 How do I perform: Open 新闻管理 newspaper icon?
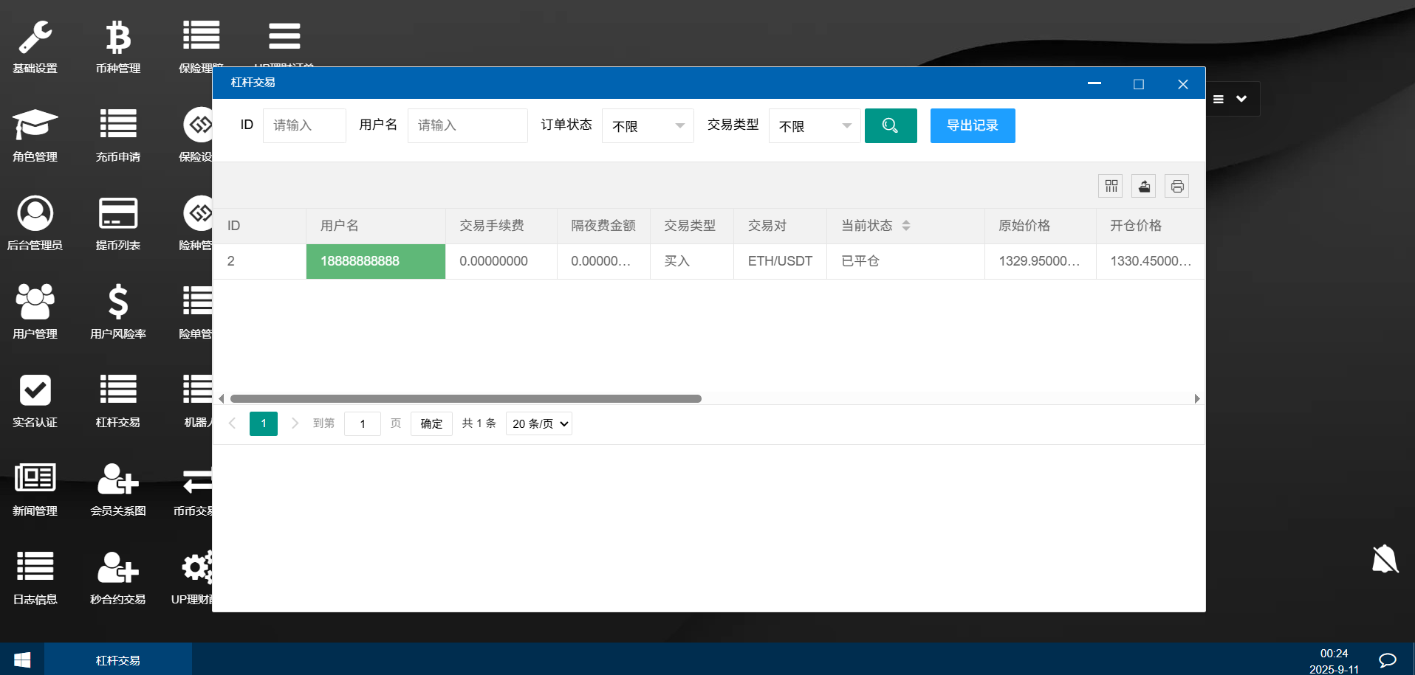[35, 480]
